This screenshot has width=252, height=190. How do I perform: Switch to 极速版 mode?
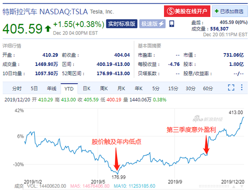click(x=152, y=24)
